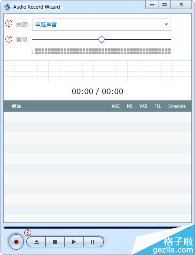Click the L/R level meter bar
The image size is (195, 255).
103,51
